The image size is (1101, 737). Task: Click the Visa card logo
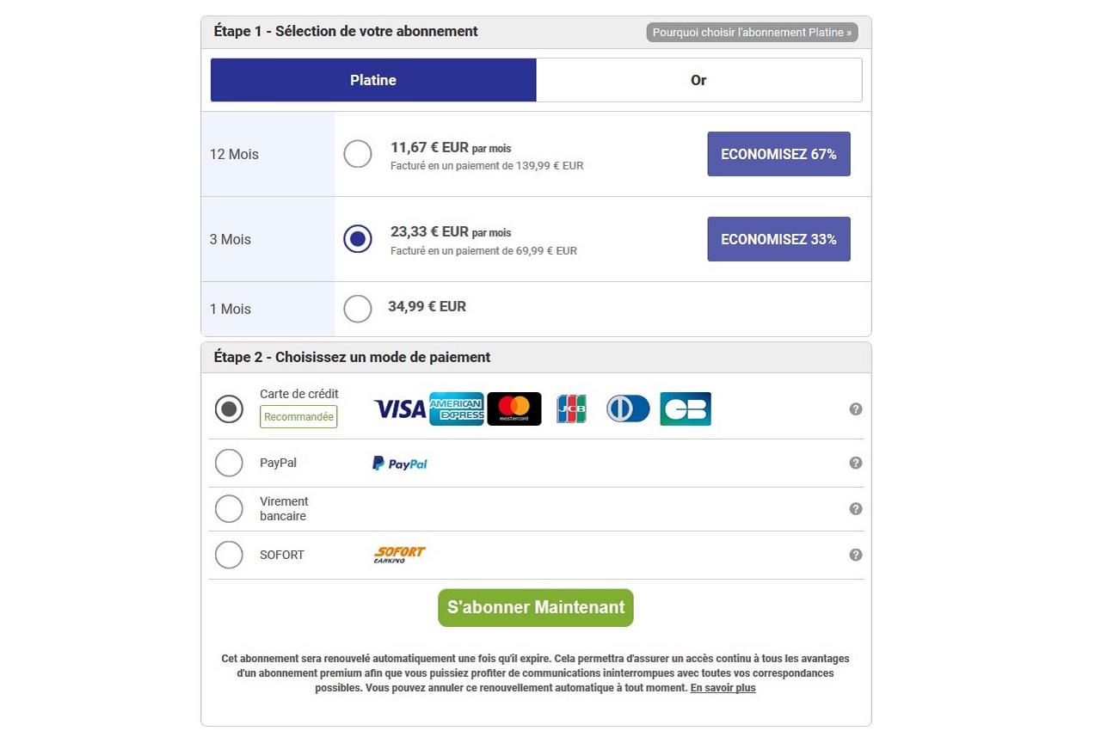(x=400, y=409)
